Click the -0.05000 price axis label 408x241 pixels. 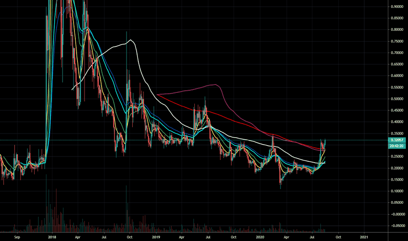coord(397,226)
